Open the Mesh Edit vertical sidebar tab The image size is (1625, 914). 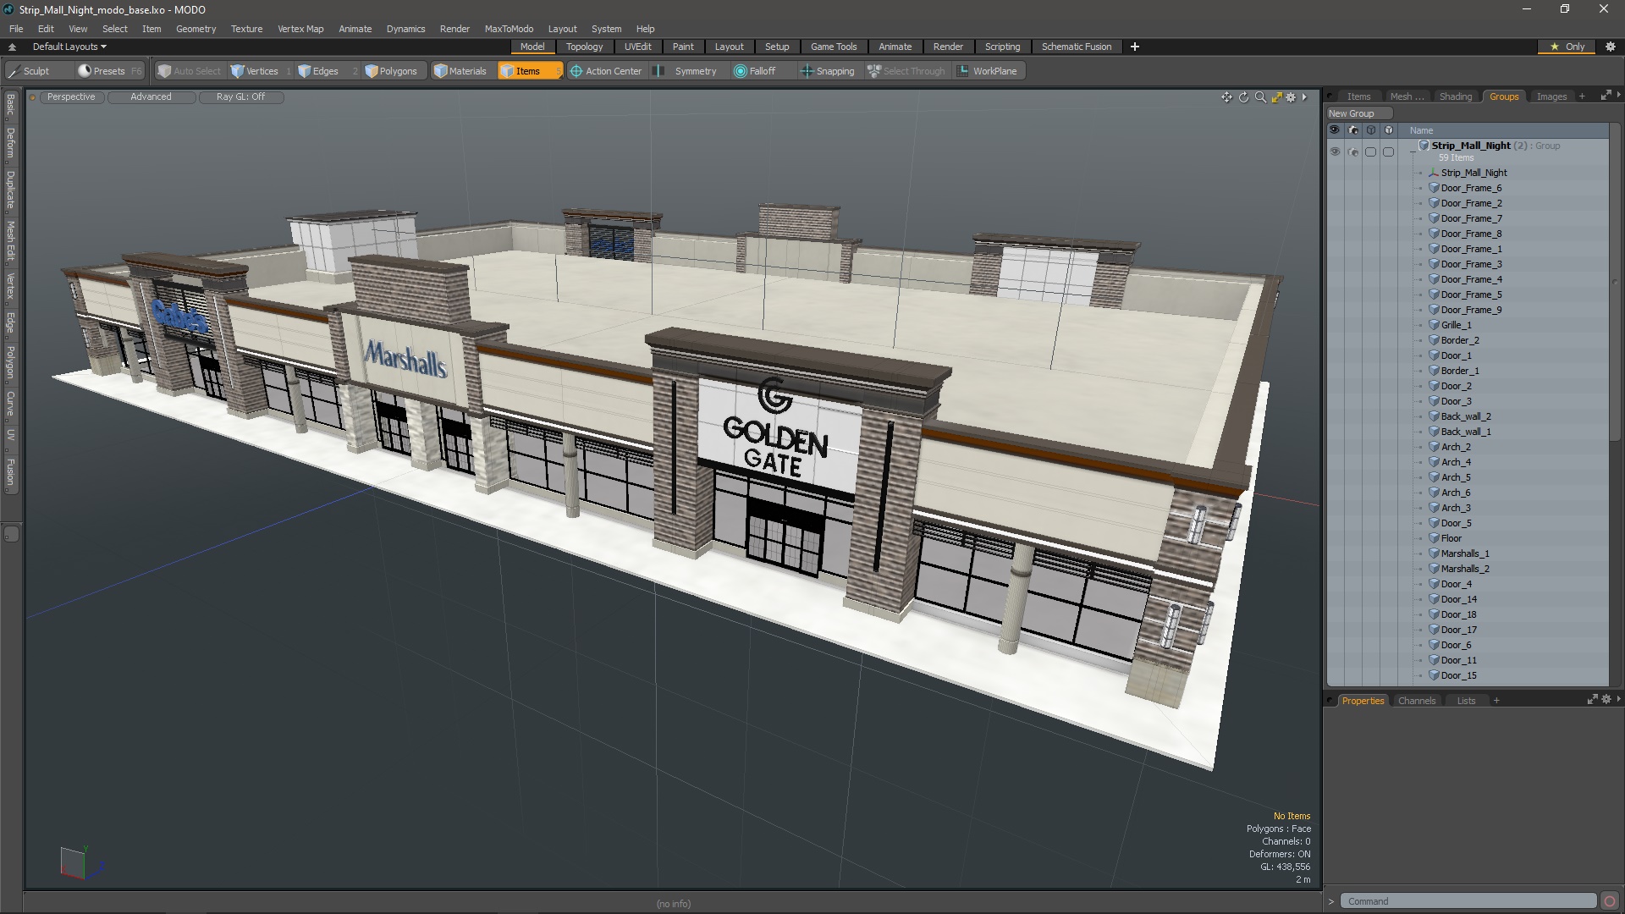[11, 241]
